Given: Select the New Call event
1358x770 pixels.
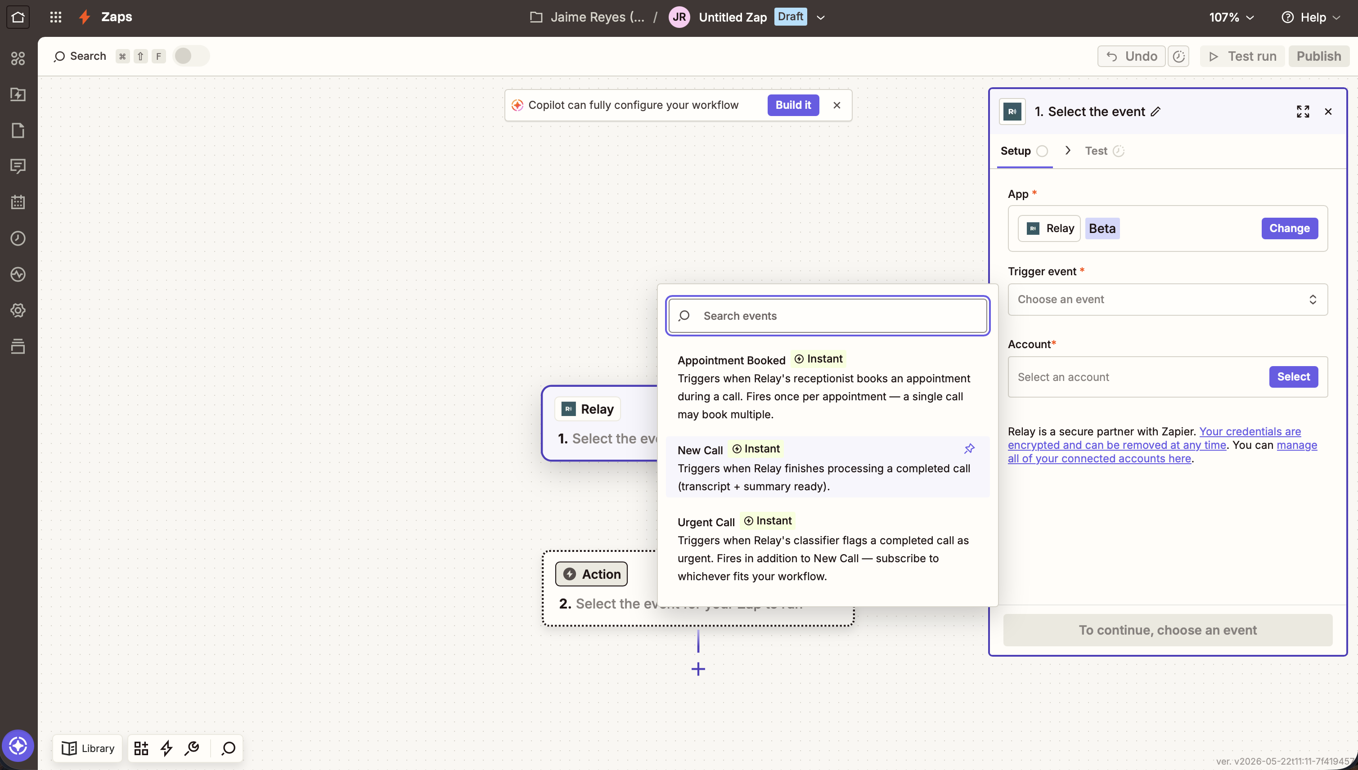Looking at the screenshot, I should (x=827, y=467).
